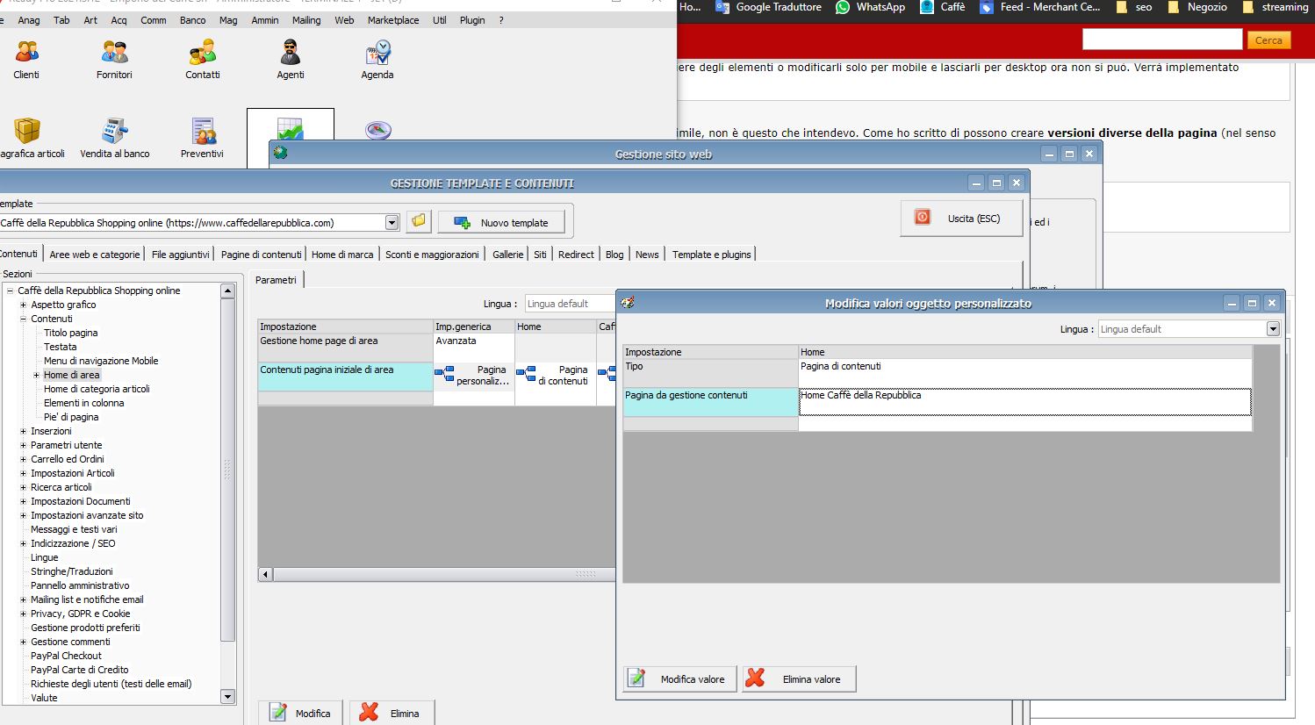1315x725 pixels.
Task: Select the Gestione home page di area row
Action: click(345, 348)
